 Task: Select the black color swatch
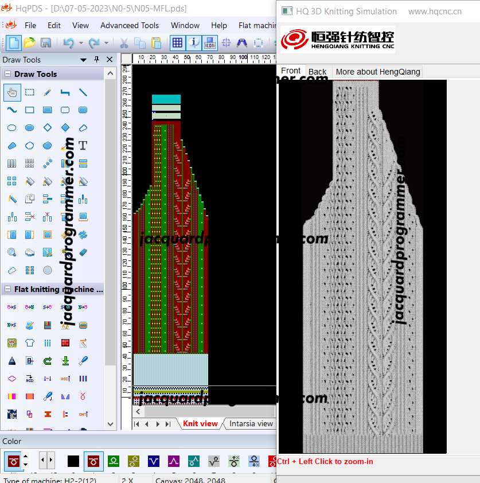73,461
